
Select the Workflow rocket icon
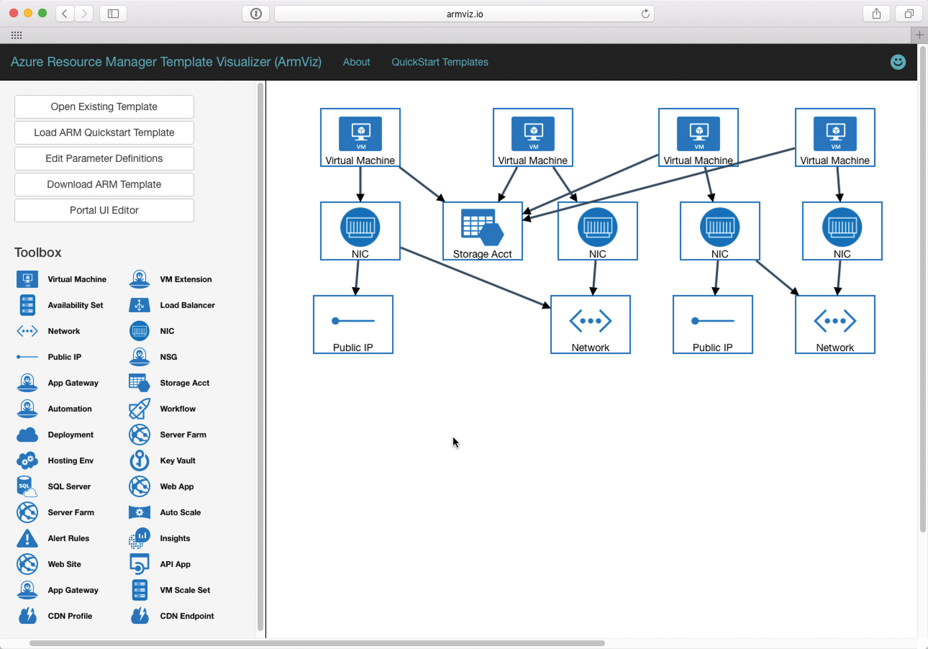tap(139, 409)
